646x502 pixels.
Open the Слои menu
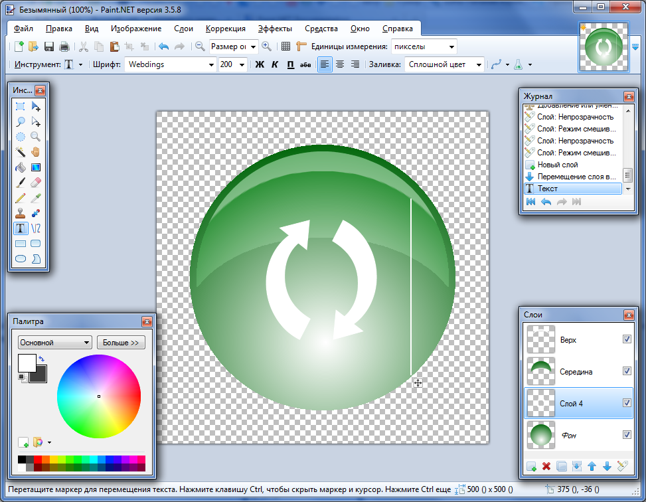183,29
